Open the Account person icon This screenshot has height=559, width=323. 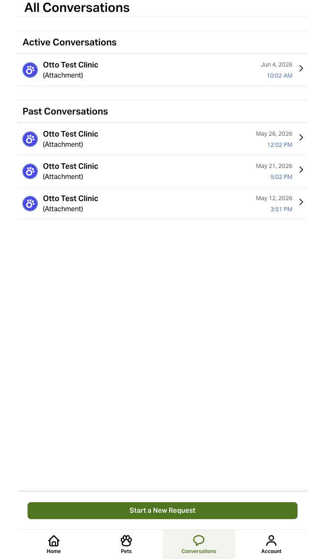click(x=271, y=540)
